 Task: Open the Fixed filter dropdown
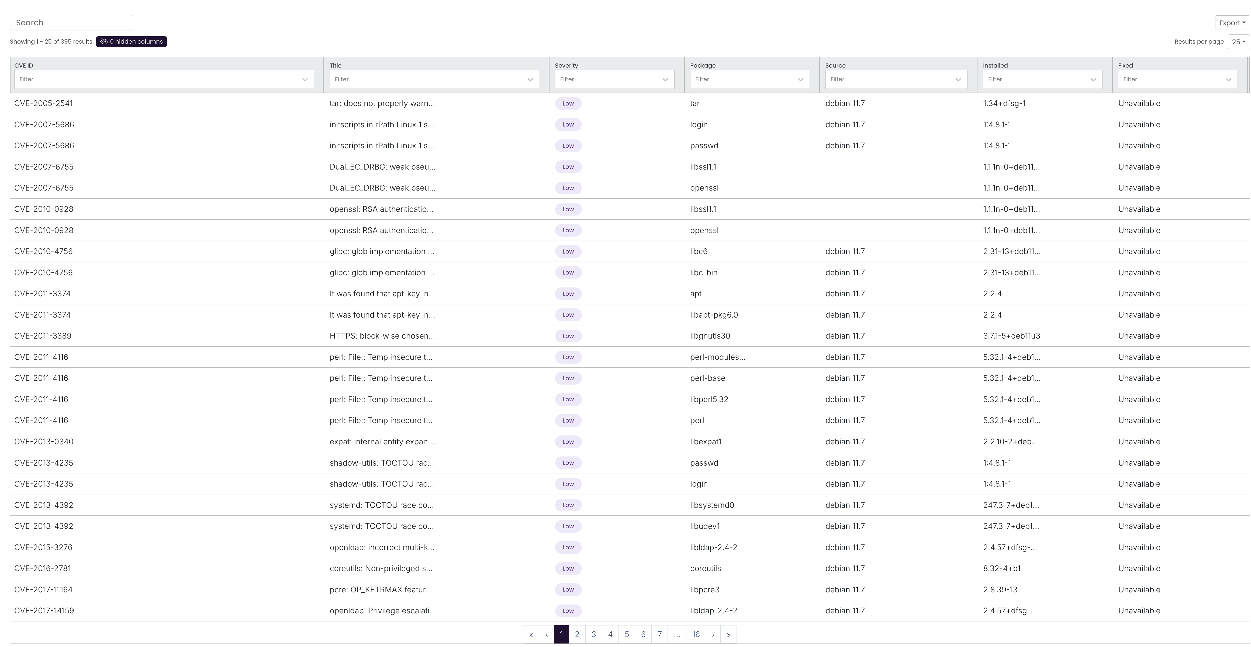1178,80
